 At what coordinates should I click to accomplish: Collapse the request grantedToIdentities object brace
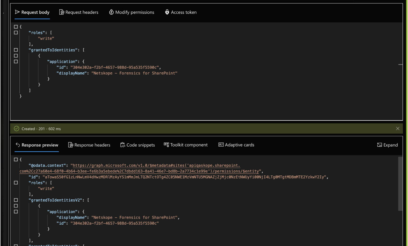pyautogui.click(x=16, y=56)
